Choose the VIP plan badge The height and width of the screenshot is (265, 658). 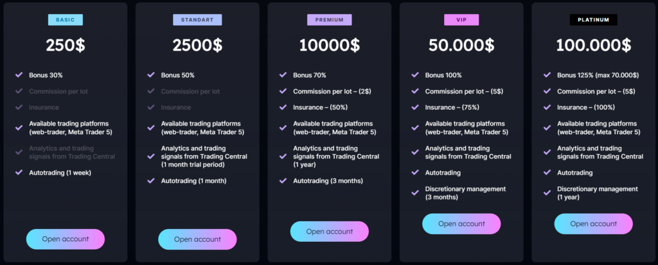pyautogui.click(x=461, y=20)
